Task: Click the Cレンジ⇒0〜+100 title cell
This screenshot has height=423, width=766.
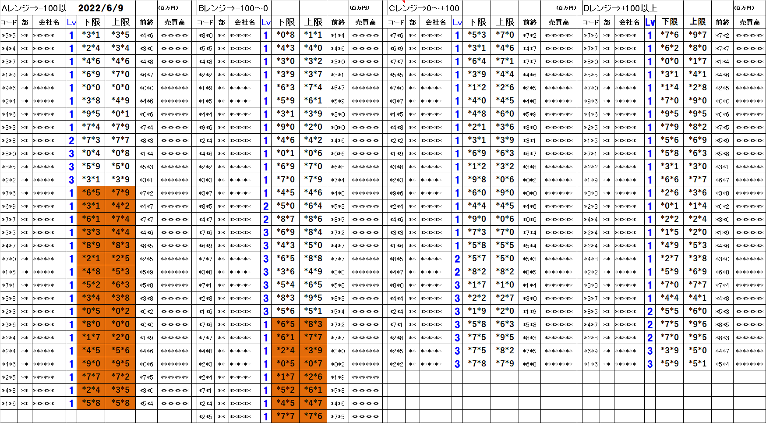Action: 424,8
